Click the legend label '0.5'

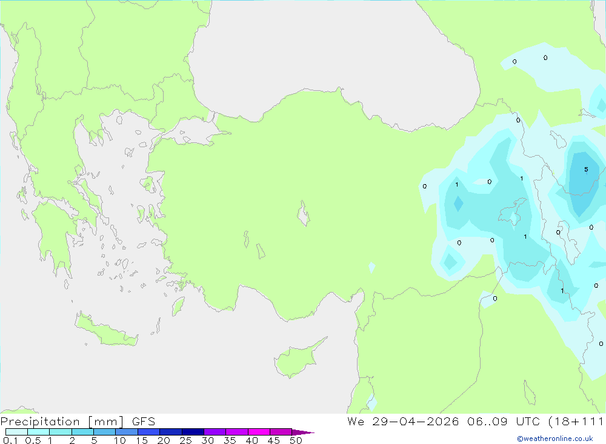33,440
